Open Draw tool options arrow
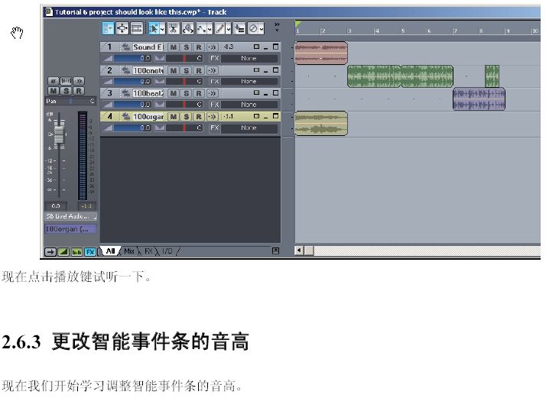This screenshot has width=546, height=398. click(x=229, y=28)
